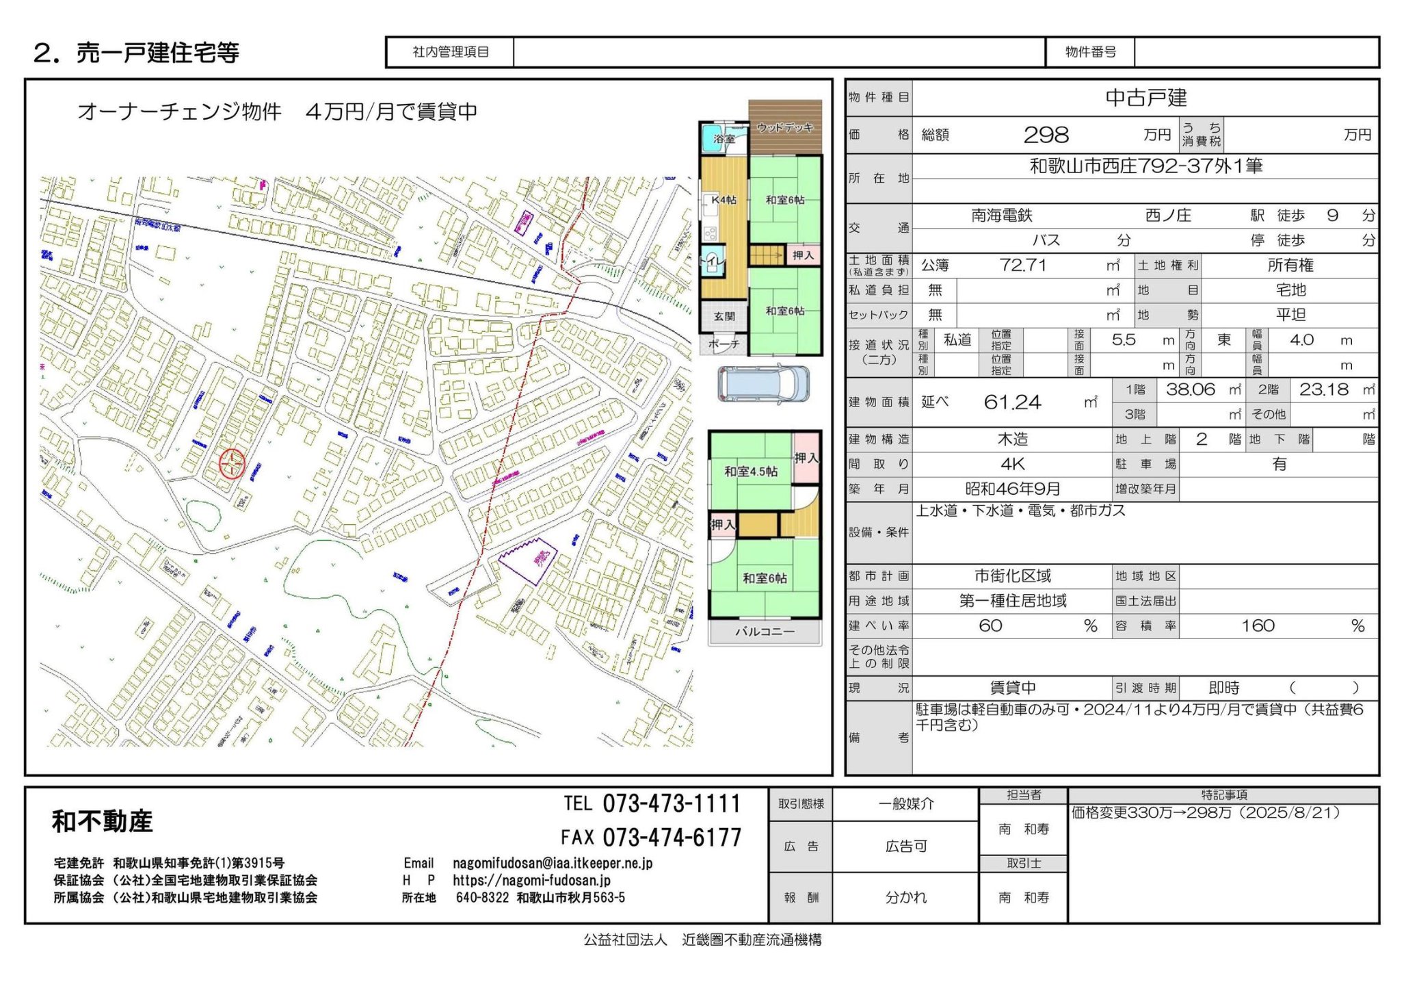Click the K4帖 kitchen area
Image resolution: width=1406 pixels, height=995 pixels.
point(724,200)
